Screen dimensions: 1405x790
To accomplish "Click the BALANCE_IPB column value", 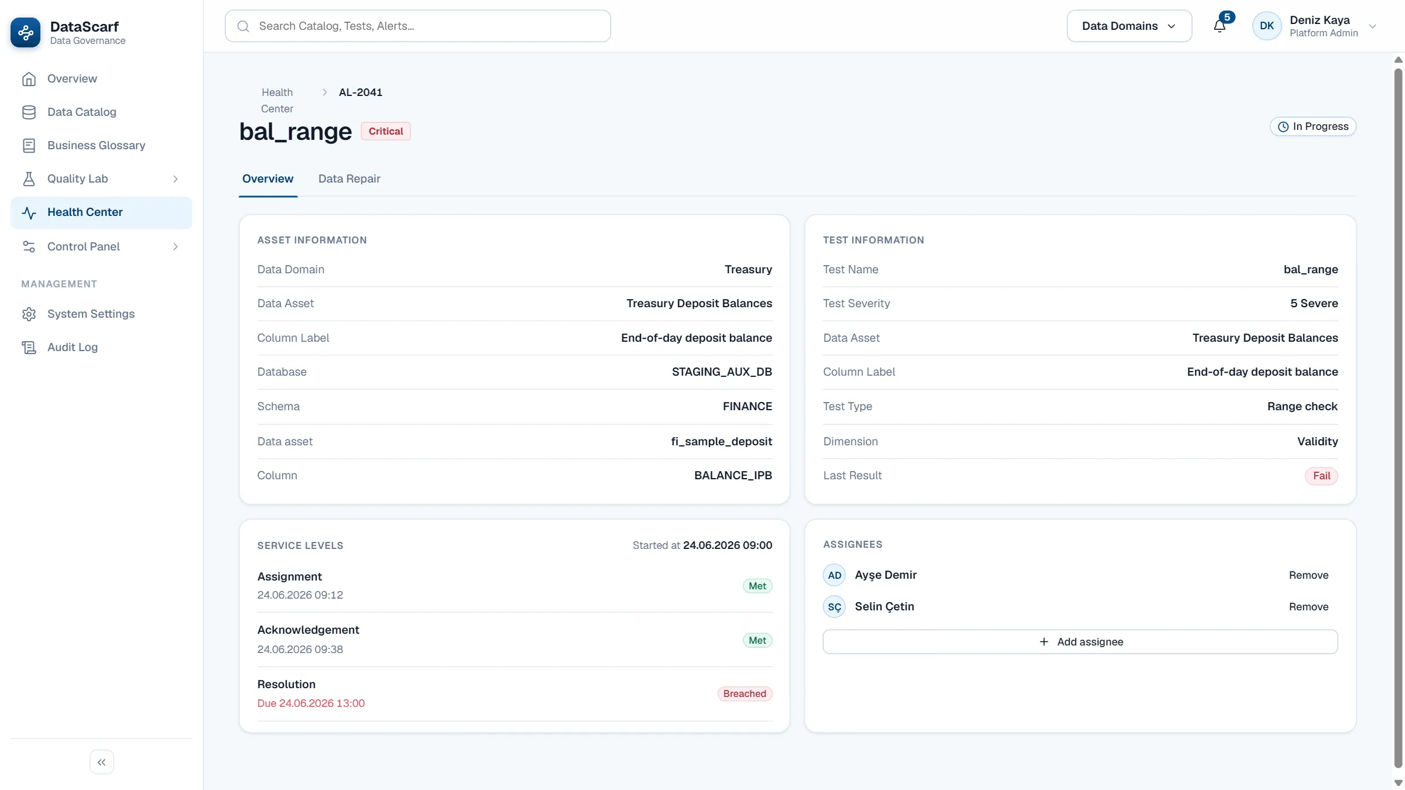I will tap(733, 476).
